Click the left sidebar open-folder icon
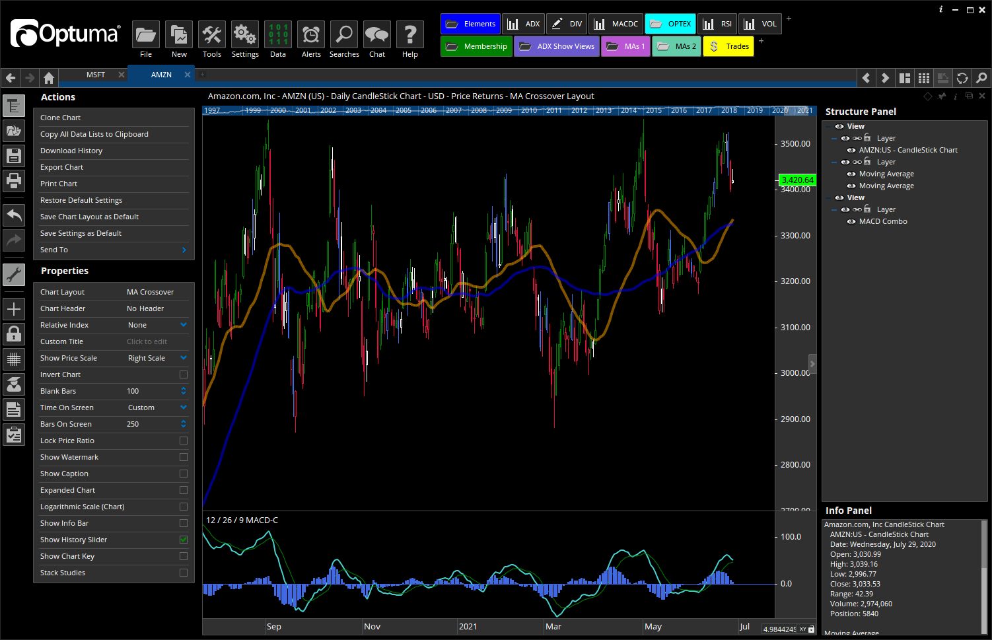Image resolution: width=992 pixels, height=640 pixels. tap(14, 131)
